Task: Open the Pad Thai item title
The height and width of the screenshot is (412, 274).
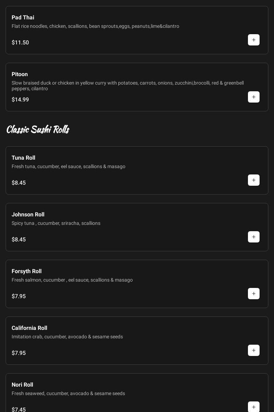Action: 23,18
